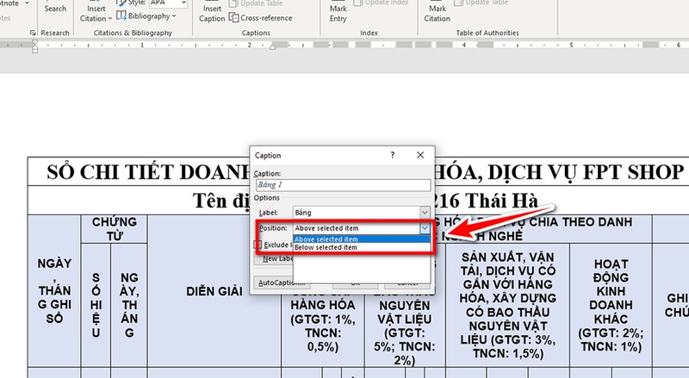This screenshot has height=378, width=689.
Task: Click the Label combo box showing Bảng
Action: click(361, 213)
